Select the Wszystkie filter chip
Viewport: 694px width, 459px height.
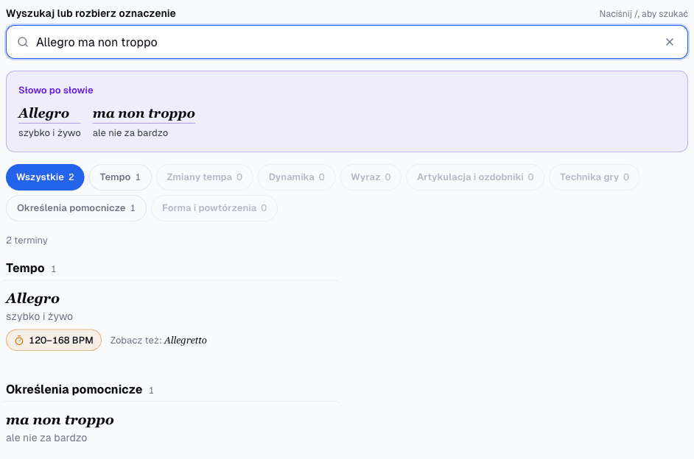(45, 177)
